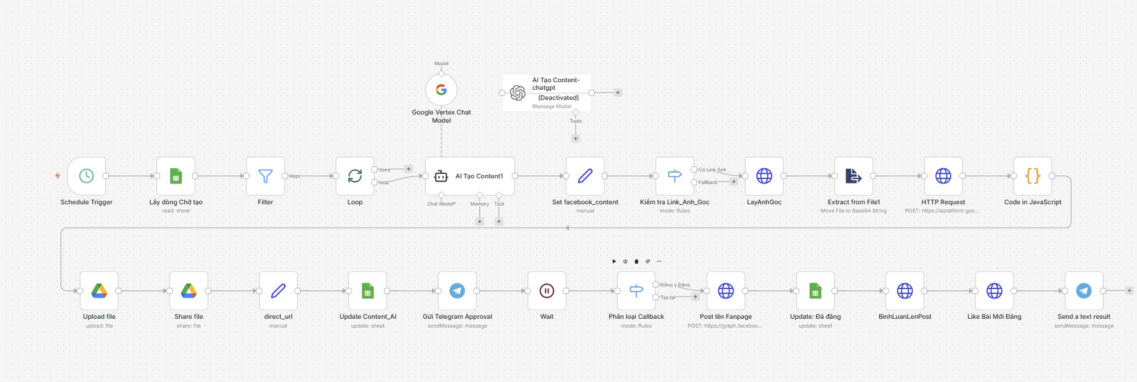The height and width of the screenshot is (382, 1137).
Task: Select the Loop node icon
Action: [x=355, y=176]
